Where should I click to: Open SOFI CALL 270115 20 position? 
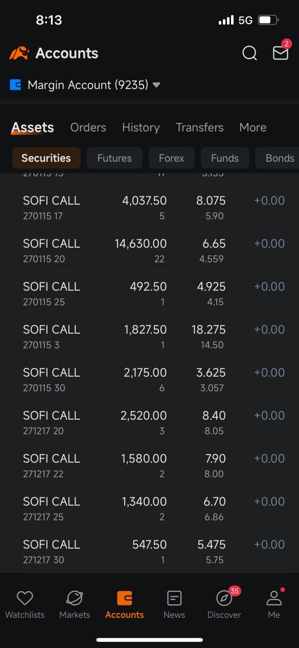coord(154,250)
